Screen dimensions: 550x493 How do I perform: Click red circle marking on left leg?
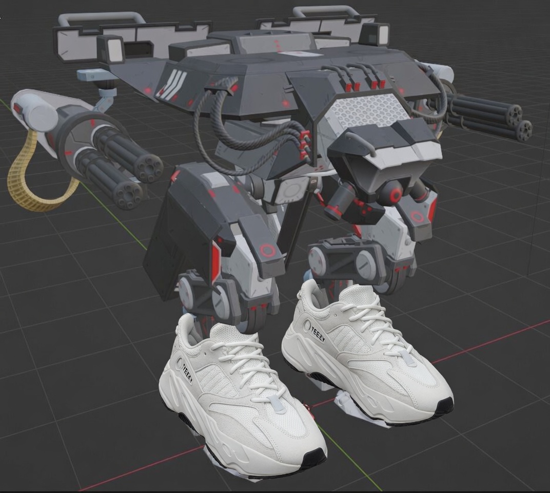267,251
